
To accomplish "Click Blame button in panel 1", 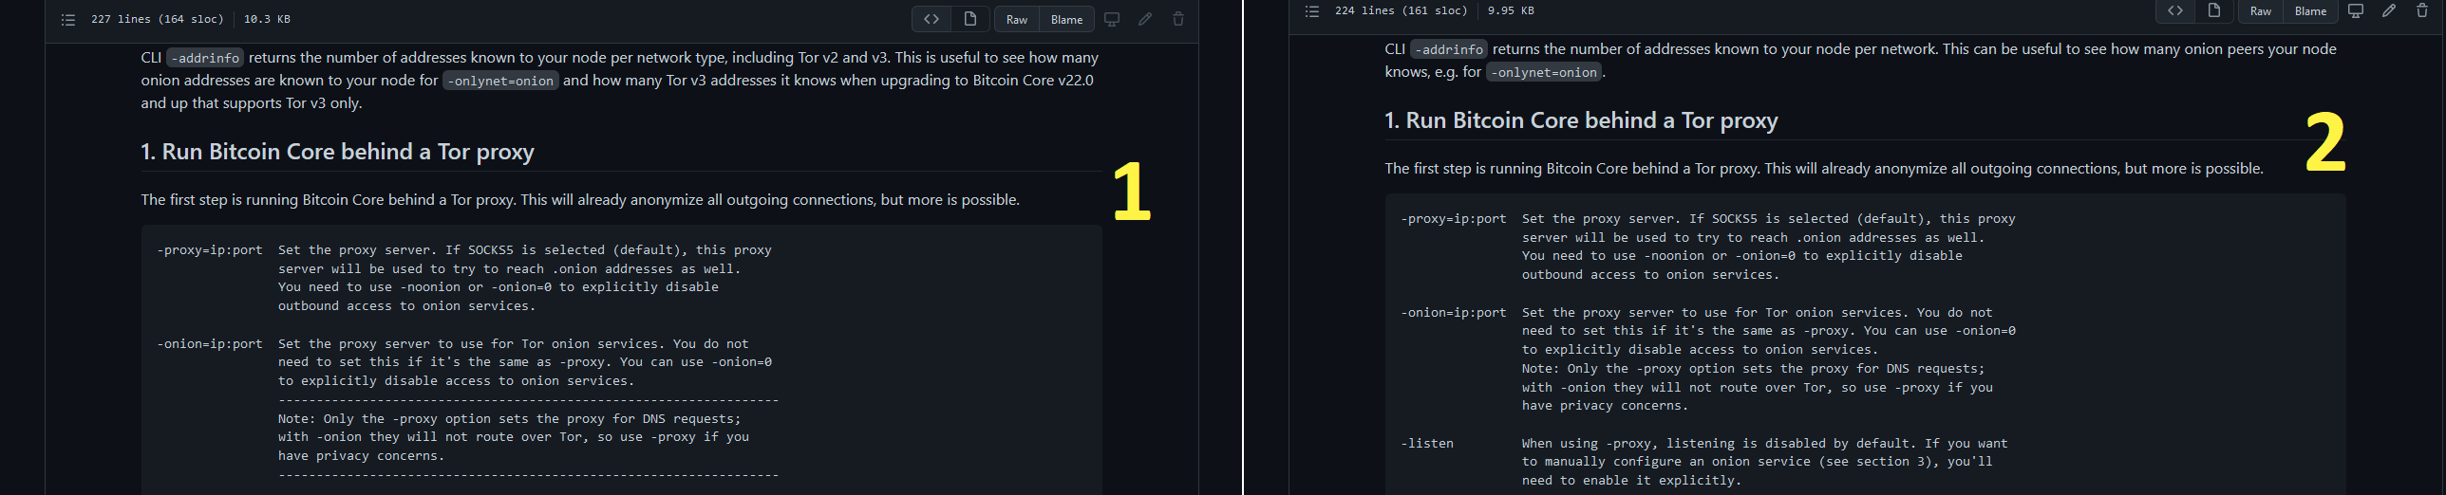I will click(x=1066, y=19).
